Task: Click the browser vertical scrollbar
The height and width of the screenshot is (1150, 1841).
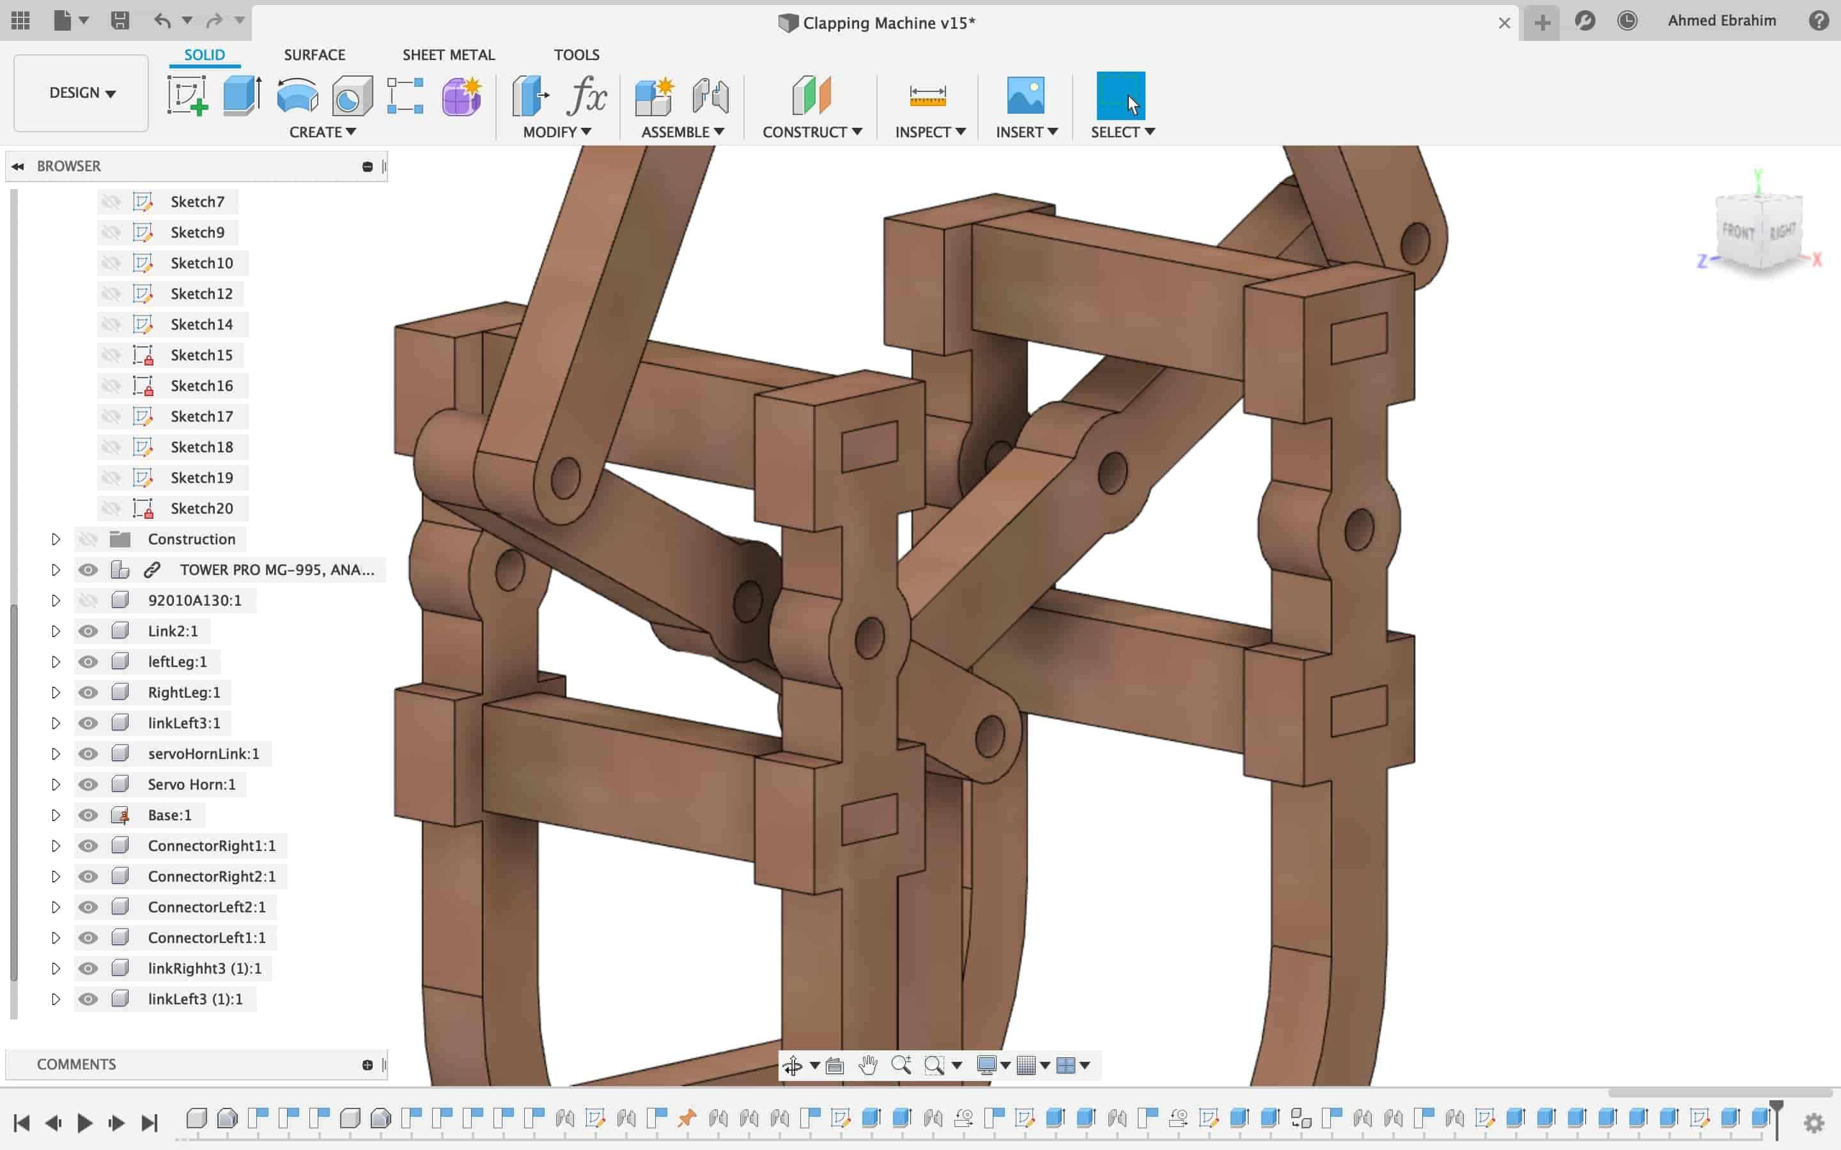Action: pos(13,792)
